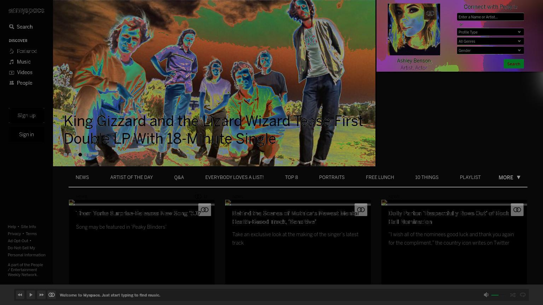Play music in the bottom player
The height and width of the screenshot is (305, 543).
point(31,295)
